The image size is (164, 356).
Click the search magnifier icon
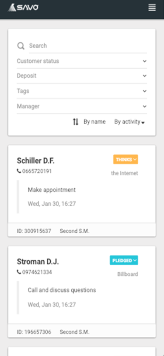[x=21, y=46]
